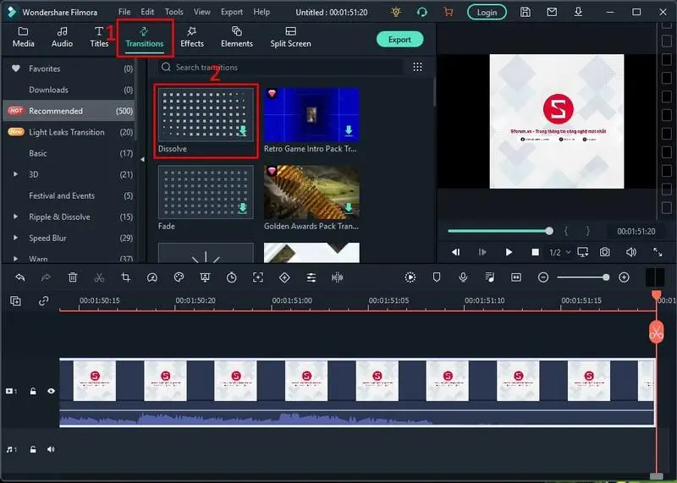Image resolution: width=677 pixels, height=483 pixels.
Task: Click the Stop button in preview
Action: [x=535, y=252]
